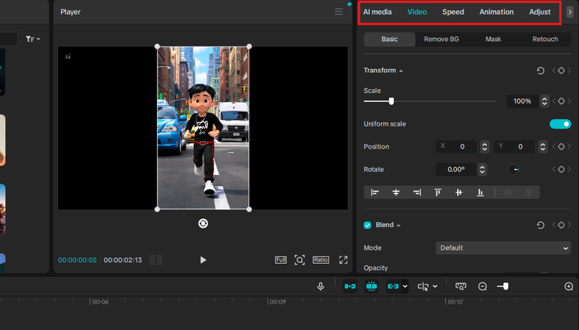Click the Scale slider handle
Image resolution: width=579 pixels, height=330 pixels.
[391, 101]
